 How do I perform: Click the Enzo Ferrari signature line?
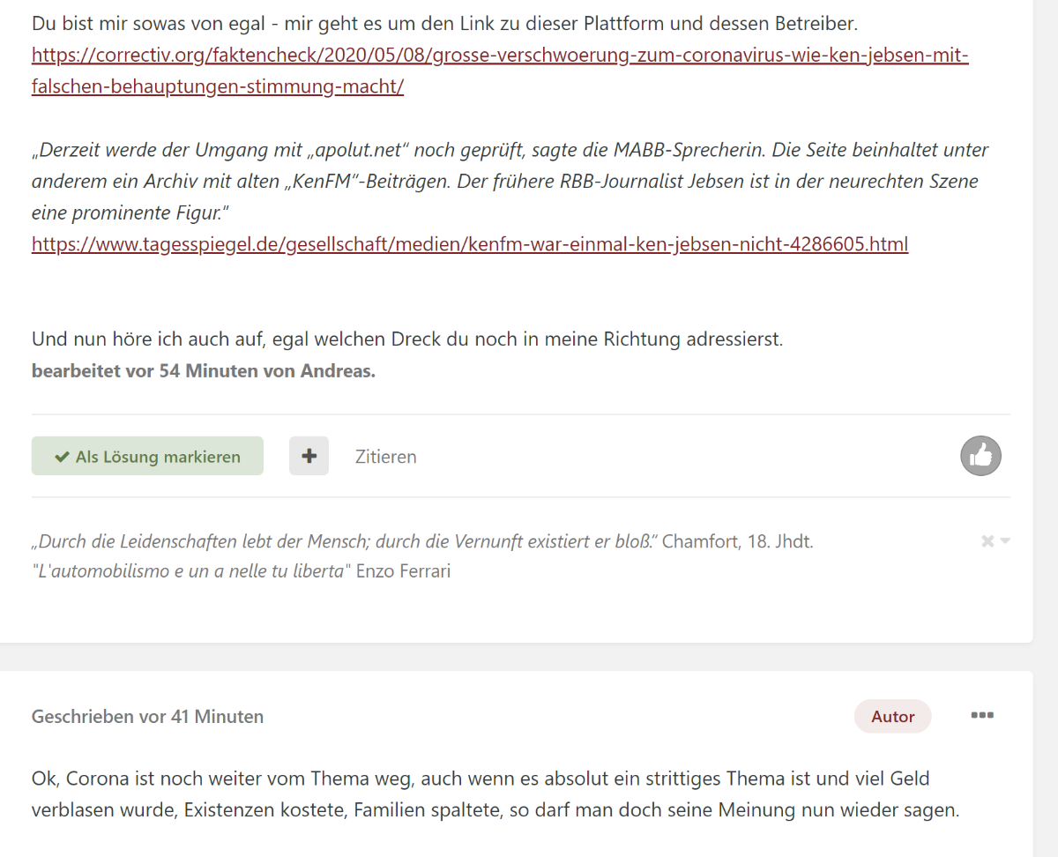coord(241,571)
